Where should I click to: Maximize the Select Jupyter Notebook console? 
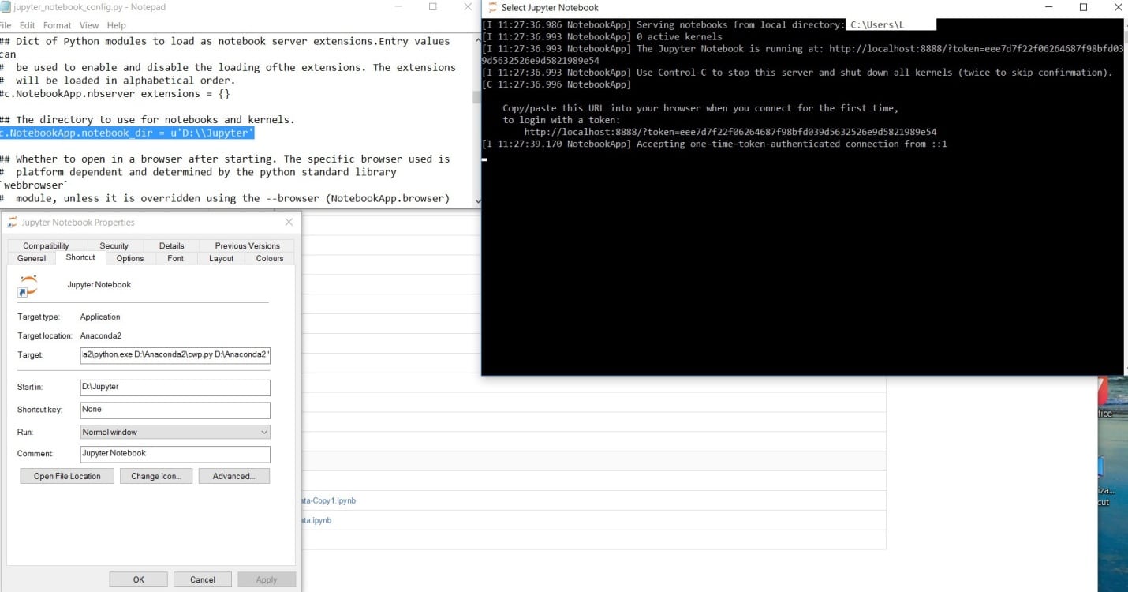click(x=1083, y=8)
